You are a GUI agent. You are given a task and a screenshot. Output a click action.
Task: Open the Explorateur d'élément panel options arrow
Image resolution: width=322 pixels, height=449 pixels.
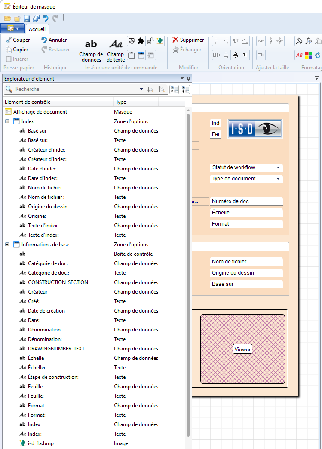pyautogui.click(x=182, y=78)
